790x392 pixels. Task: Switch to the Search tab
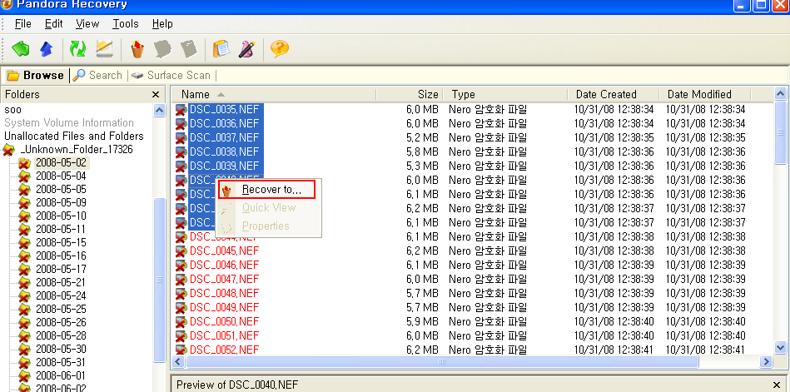click(x=97, y=76)
